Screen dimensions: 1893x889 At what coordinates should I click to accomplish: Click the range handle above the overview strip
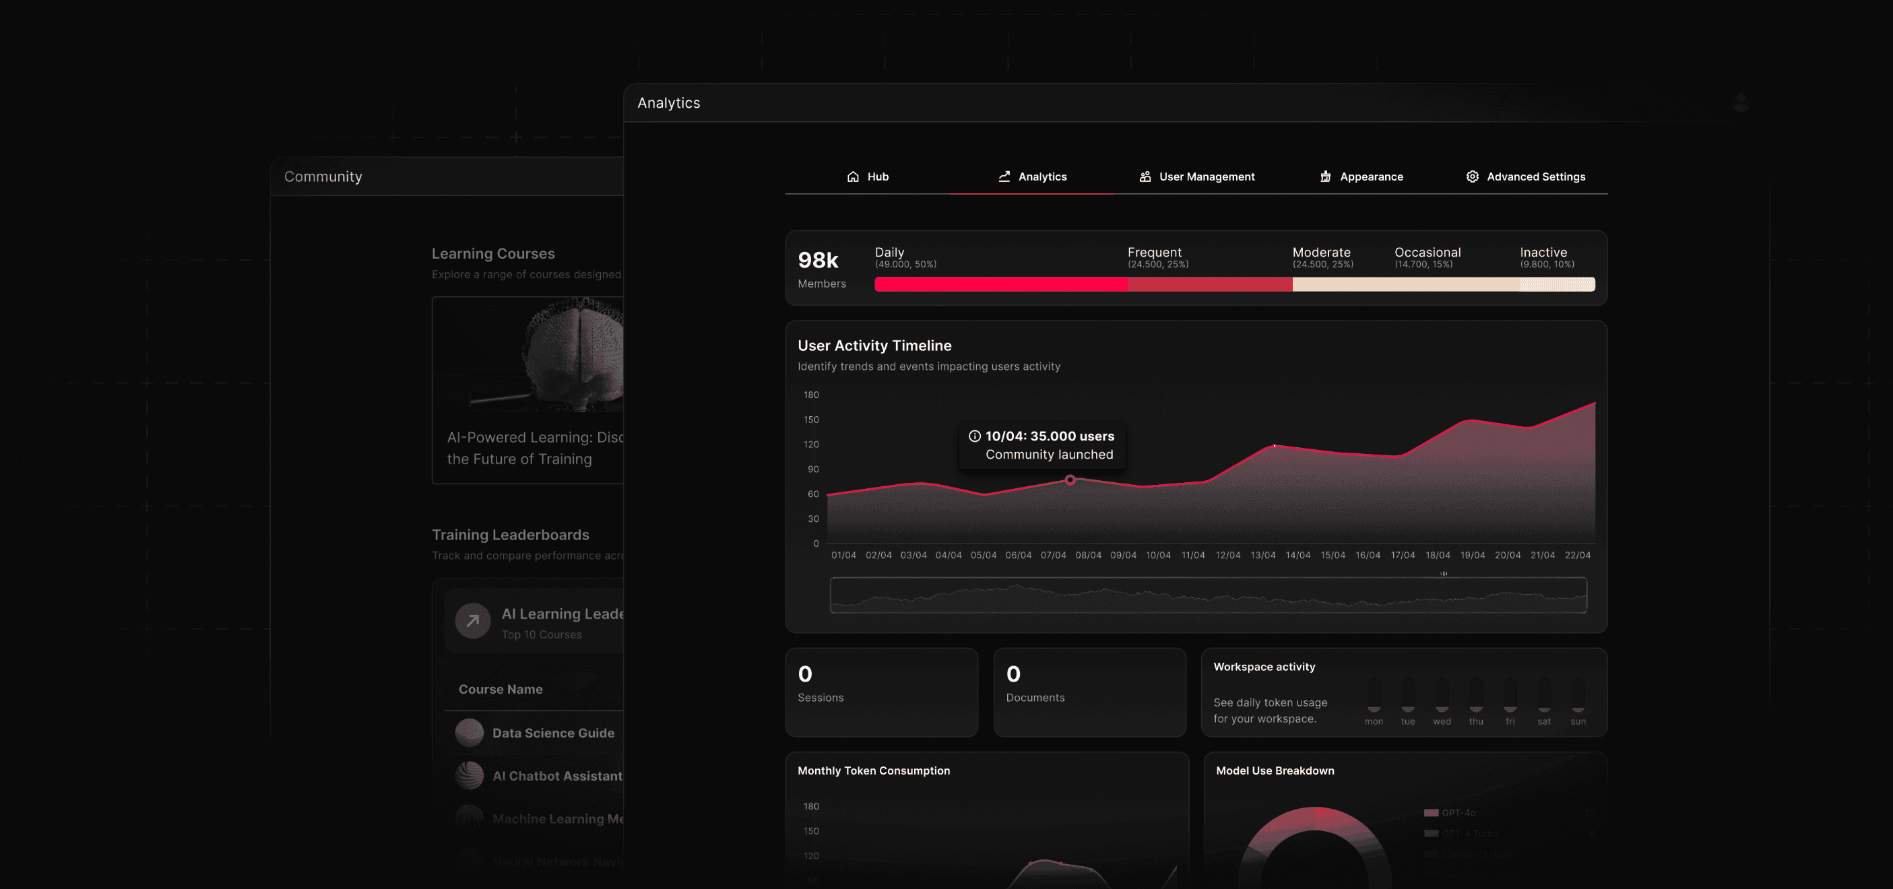coord(1443,574)
